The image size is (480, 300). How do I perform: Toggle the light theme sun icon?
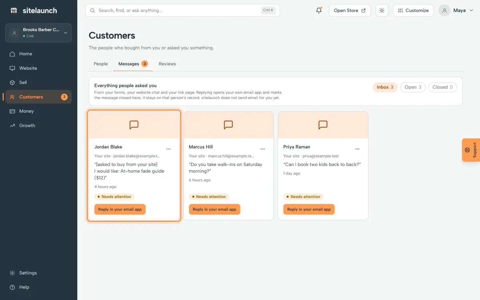(x=382, y=10)
